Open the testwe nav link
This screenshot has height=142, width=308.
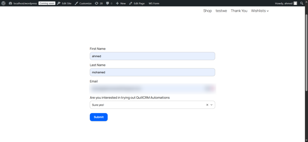click(221, 11)
